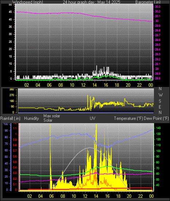Image resolution: width=170 pixels, height=201 pixels.
Task: Click the Barometer (.in) axis title
Action: point(148,2)
